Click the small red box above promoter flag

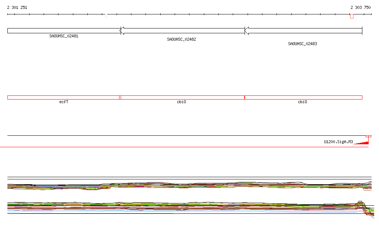pyautogui.click(x=368, y=136)
